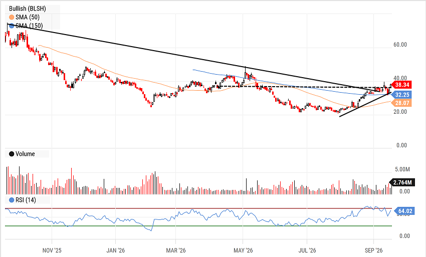
Task: Click the 5.00M volume axis label
Action: pos(402,169)
